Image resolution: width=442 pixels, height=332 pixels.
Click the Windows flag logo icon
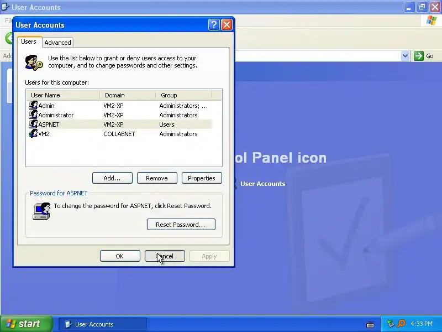[432, 20]
